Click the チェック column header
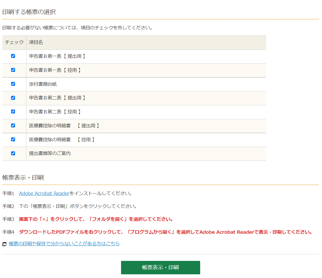The width and height of the screenshot is (322, 278). point(14,42)
